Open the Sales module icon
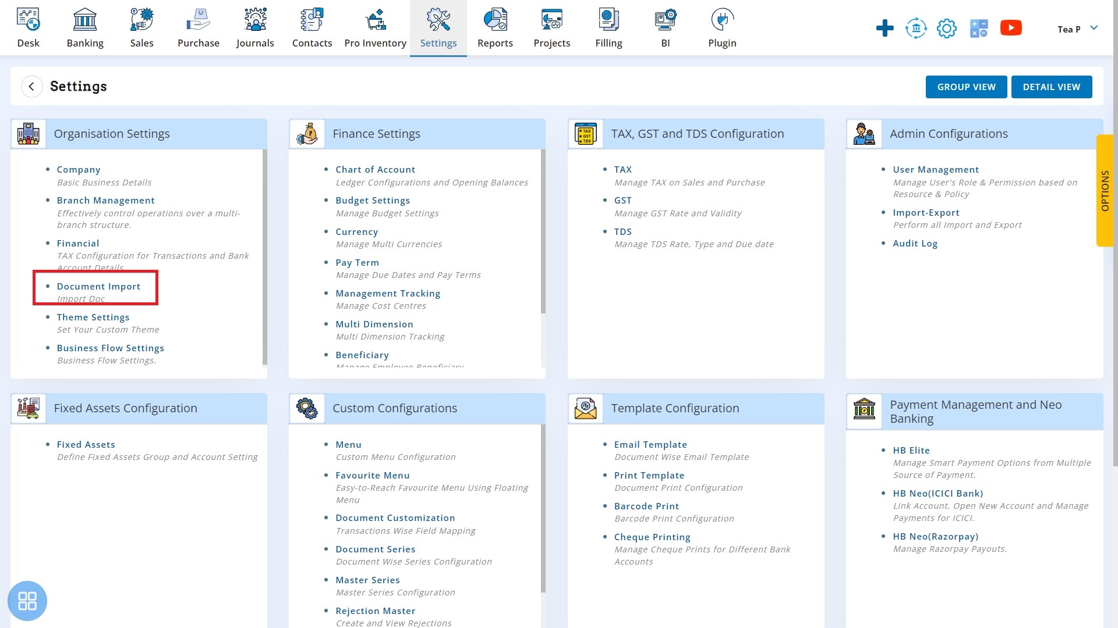Viewport: 1118px width, 628px height. click(141, 20)
